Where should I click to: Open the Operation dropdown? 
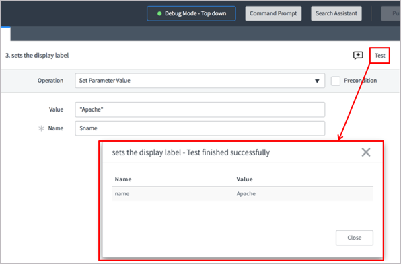(200, 81)
